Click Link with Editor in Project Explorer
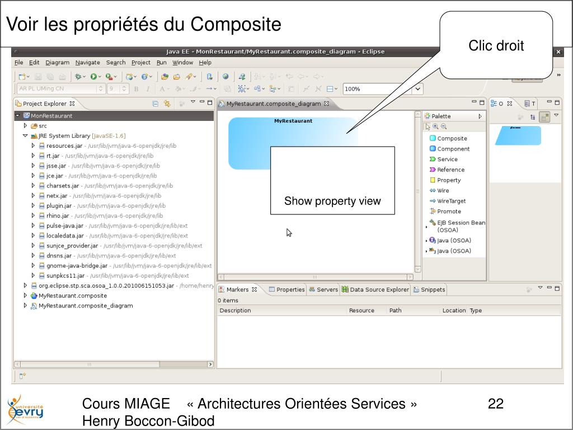This screenshot has height=430, width=573. 167,104
